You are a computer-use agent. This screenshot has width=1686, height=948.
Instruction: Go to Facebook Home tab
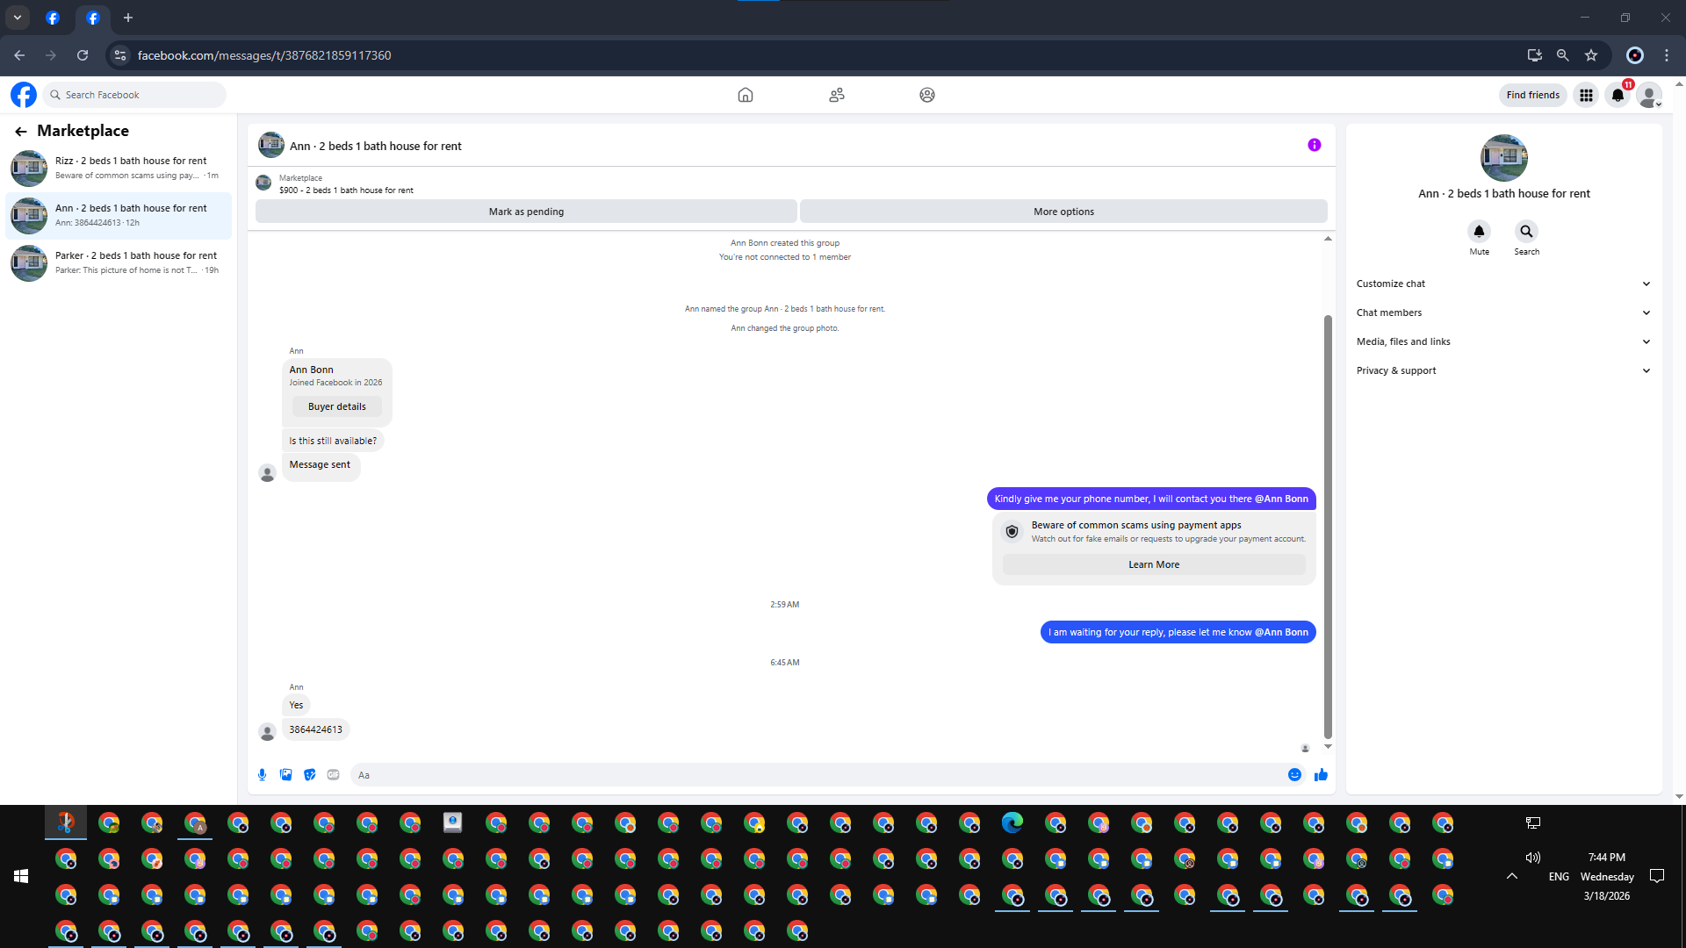[745, 95]
